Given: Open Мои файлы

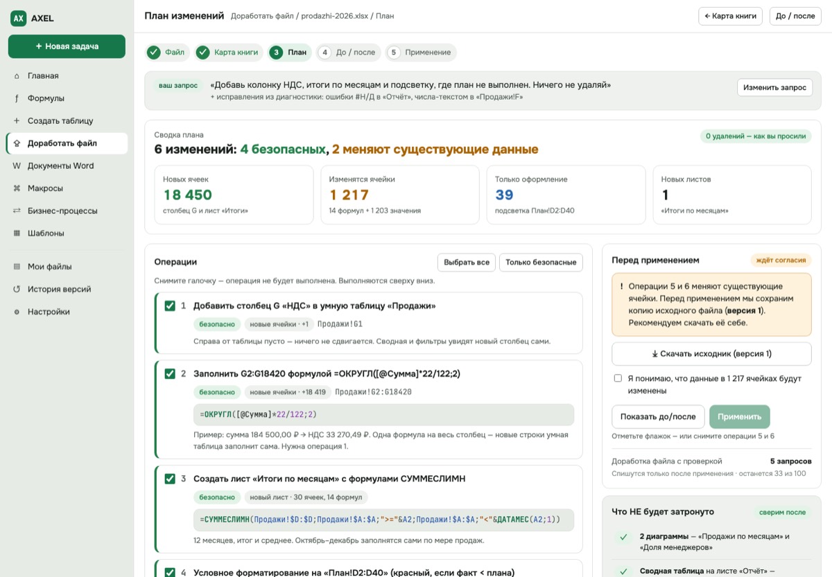Looking at the screenshot, I should [x=67, y=267].
